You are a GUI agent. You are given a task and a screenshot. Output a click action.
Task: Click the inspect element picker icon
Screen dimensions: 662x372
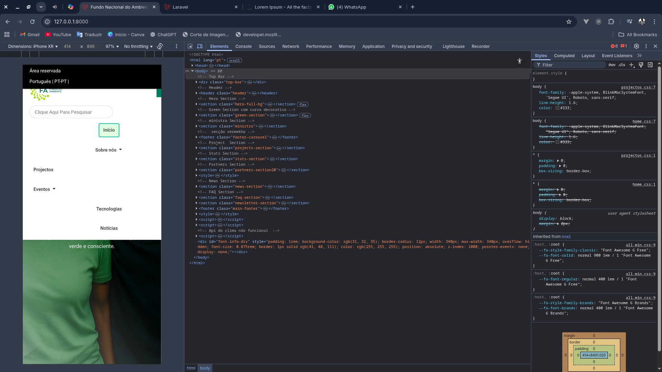pos(190,46)
